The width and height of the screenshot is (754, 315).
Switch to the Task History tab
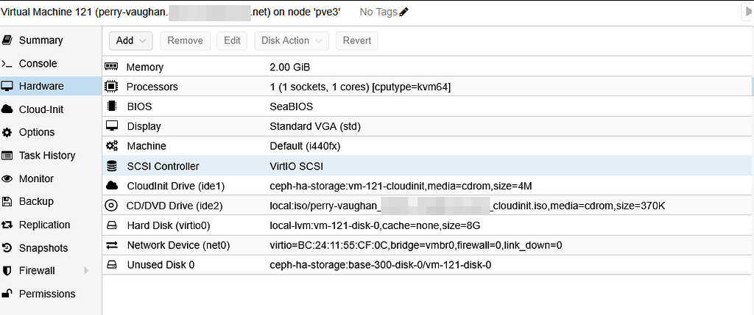47,156
